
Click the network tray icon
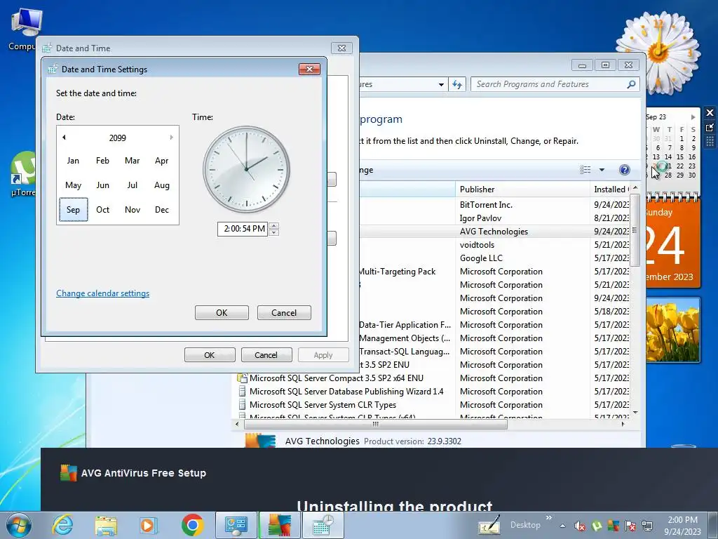647,526
